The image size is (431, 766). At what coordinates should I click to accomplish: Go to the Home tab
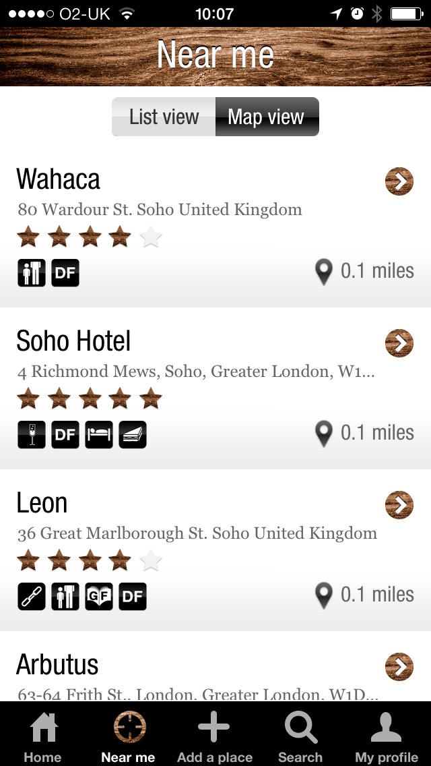(42, 738)
